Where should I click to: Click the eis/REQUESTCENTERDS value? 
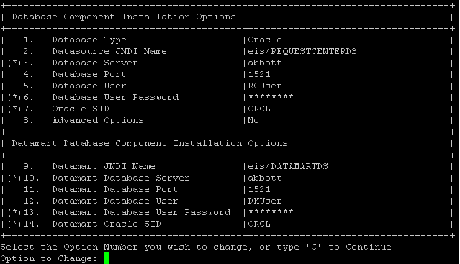click(x=302, y=51)
